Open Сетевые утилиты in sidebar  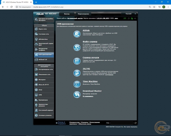(x=44, y=115)
